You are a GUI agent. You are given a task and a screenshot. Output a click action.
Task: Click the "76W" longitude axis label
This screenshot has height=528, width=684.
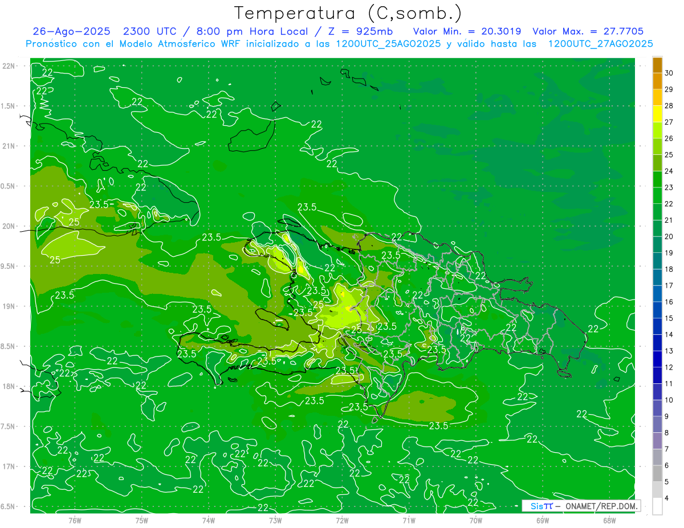point(75,521)
